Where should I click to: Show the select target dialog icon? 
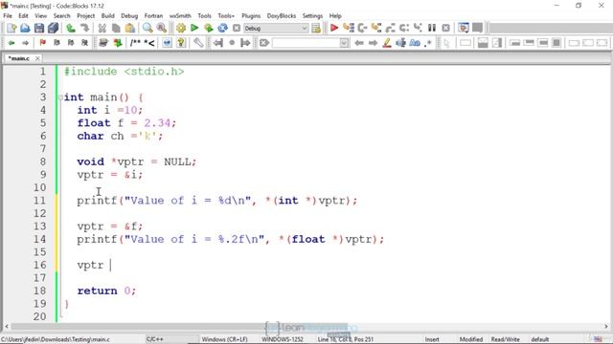coord(316,28)
